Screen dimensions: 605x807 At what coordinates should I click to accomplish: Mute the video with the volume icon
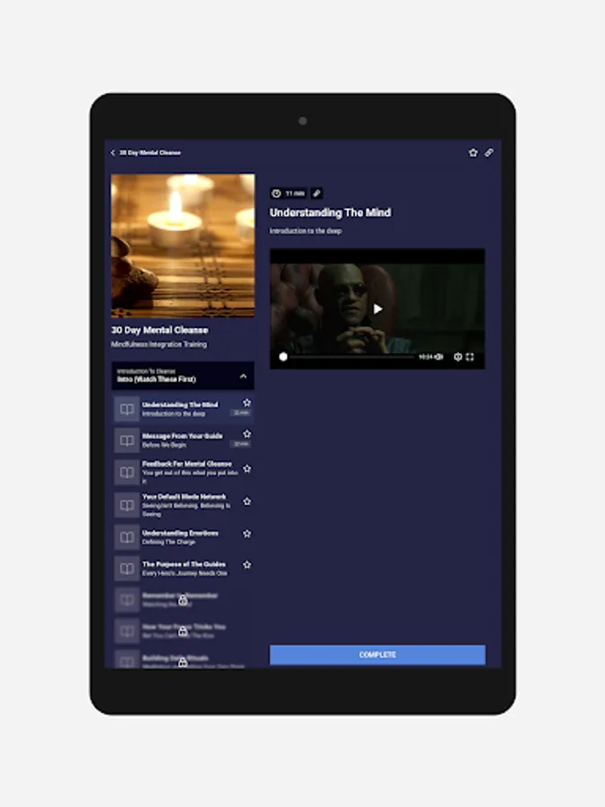(439, 357)
